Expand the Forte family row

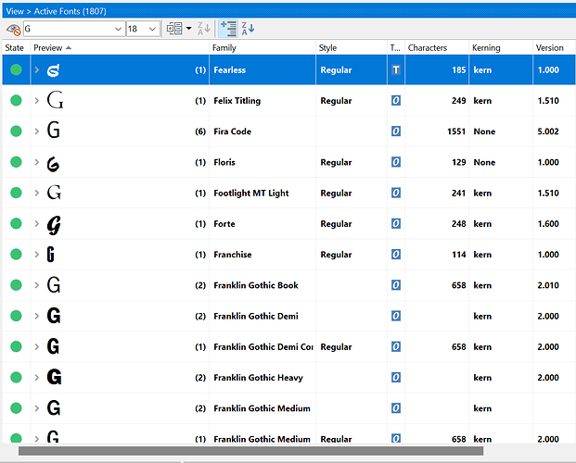[37, 223]
